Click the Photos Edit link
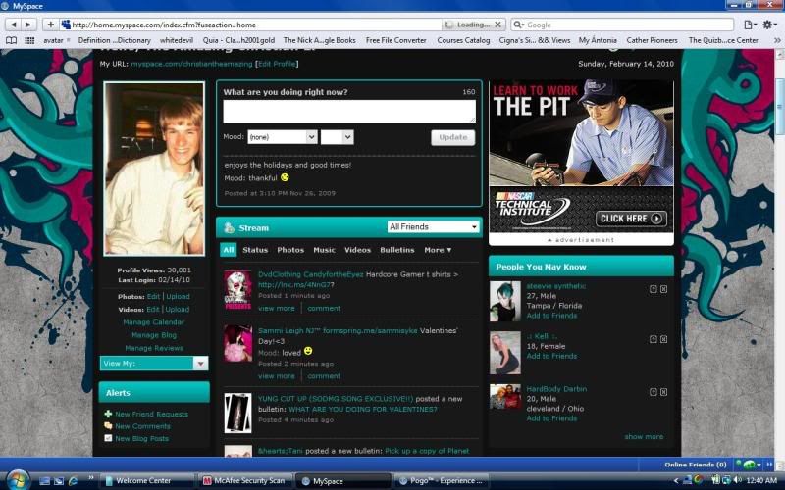The height and width of the screenshot is (490, 785). click(153, 297)
